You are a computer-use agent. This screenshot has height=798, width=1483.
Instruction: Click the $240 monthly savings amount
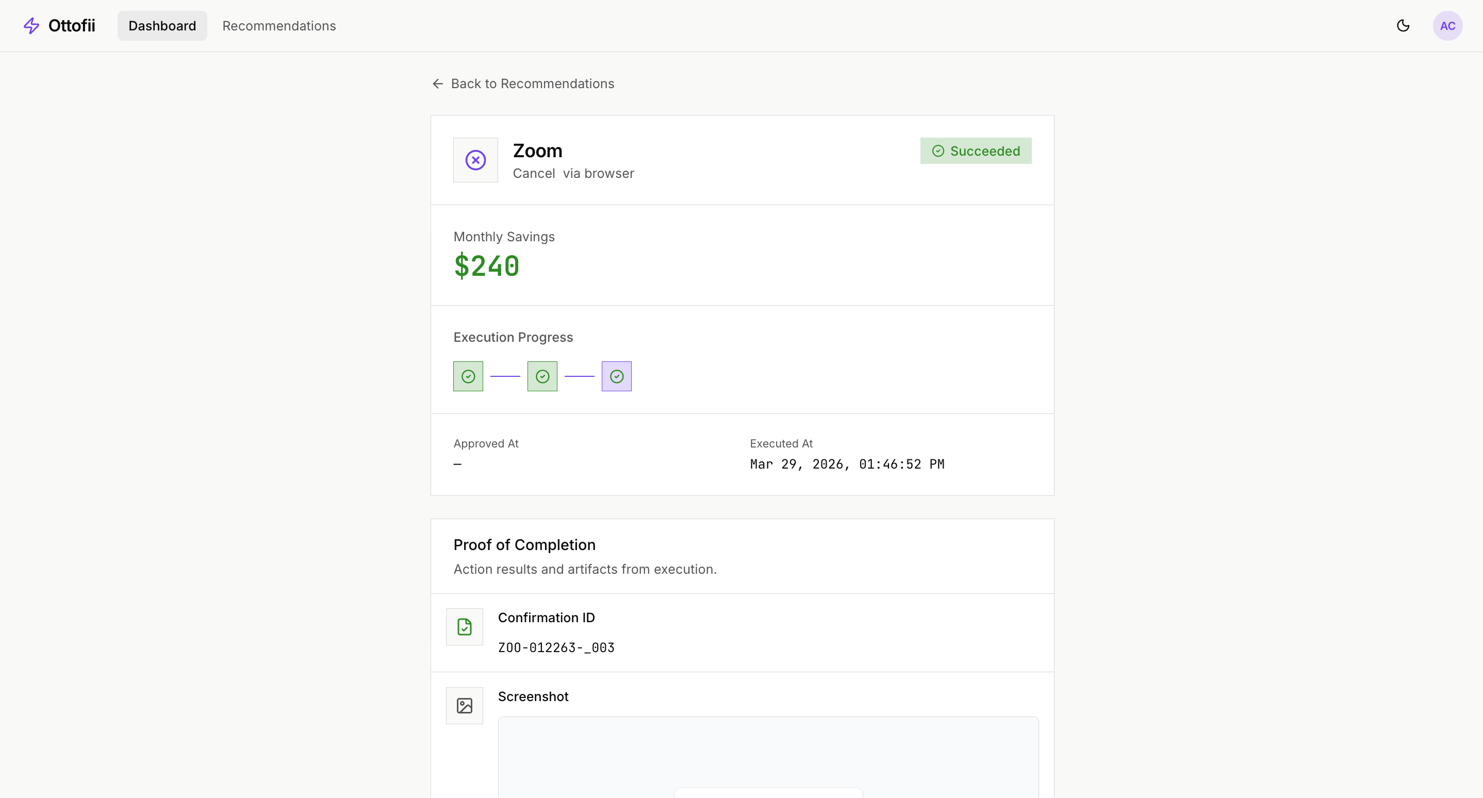coord(486,267)
